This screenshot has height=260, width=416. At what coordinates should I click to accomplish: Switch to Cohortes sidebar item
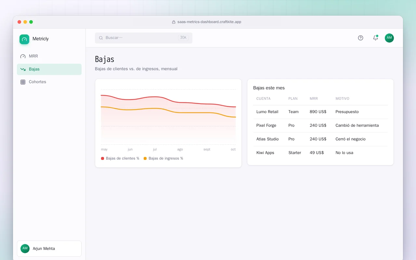(49, 82)
